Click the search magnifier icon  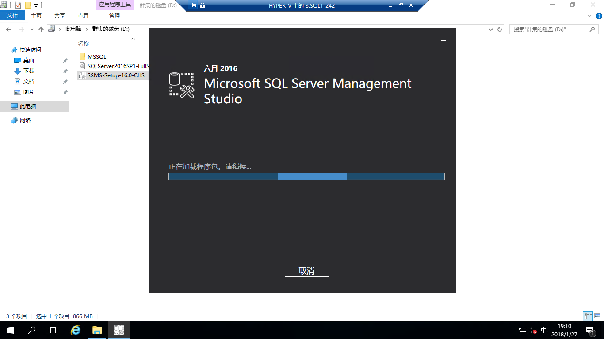pos(593,30)
